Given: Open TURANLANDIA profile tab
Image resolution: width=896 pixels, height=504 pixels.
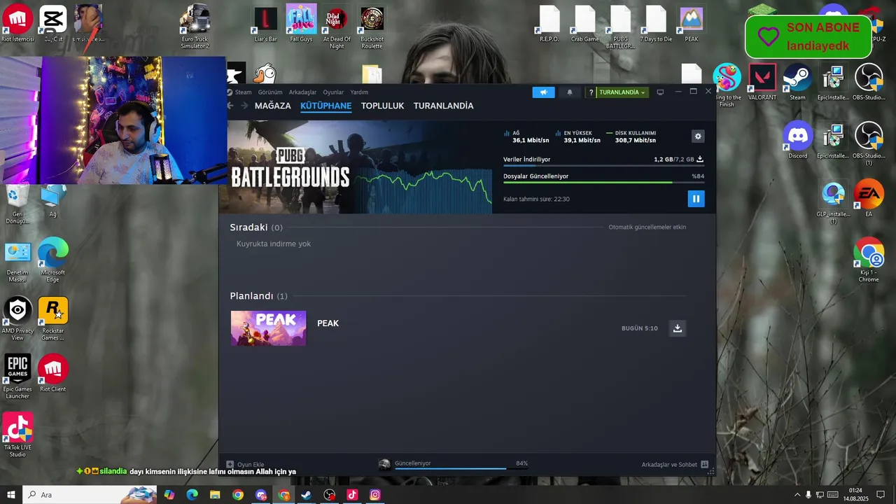Looking at the screenshot, I should coord(444,106).
